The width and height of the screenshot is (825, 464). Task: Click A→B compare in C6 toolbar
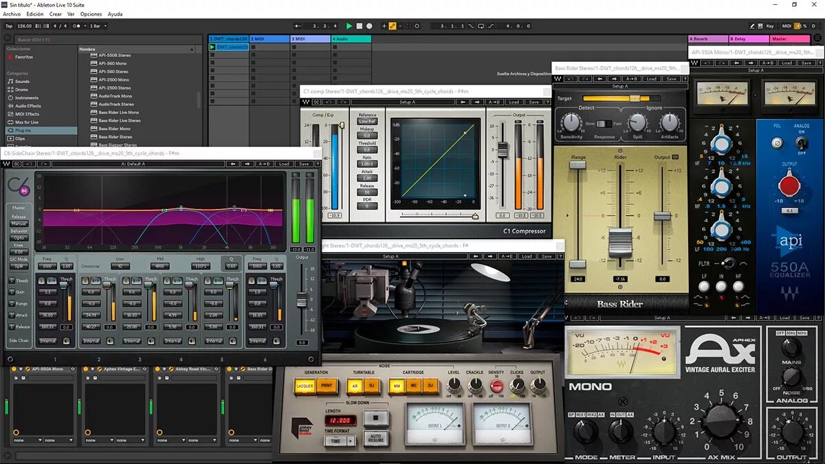coord(264,164)
